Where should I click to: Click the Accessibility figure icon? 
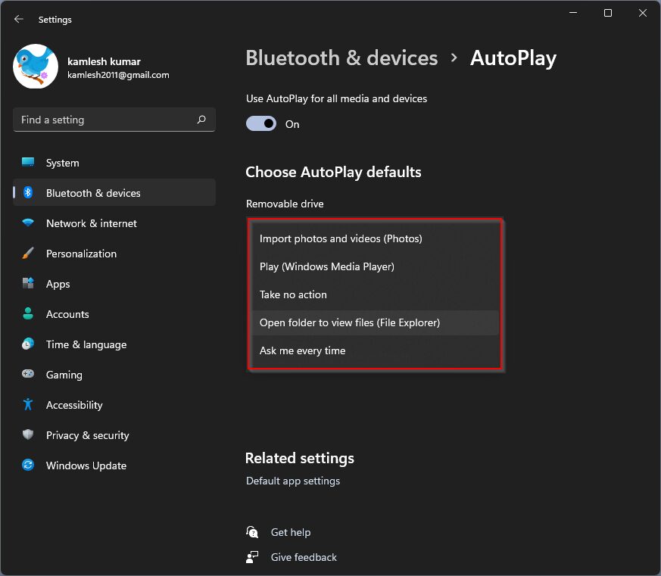pos(28,404)
